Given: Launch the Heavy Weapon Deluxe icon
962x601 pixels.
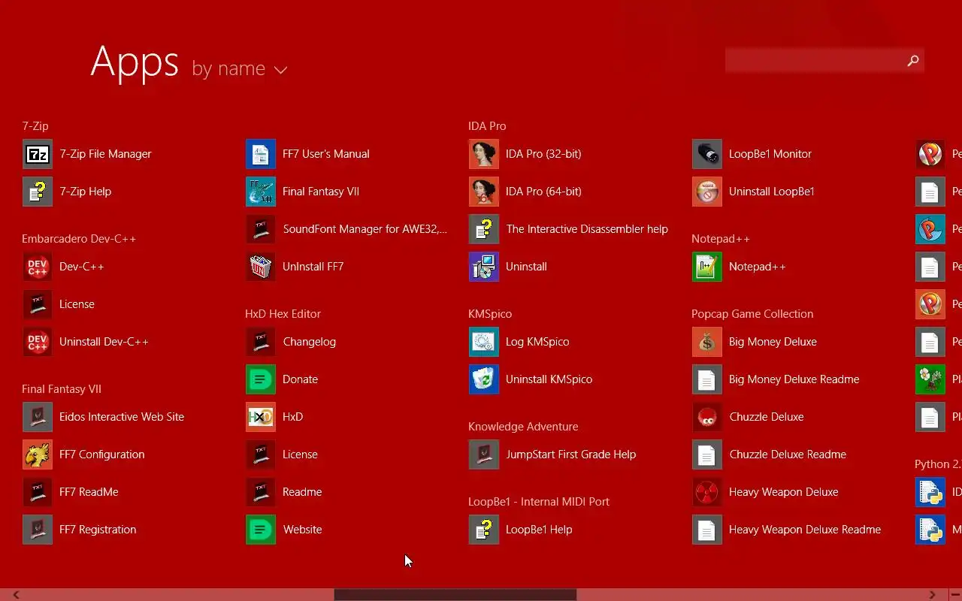Looking at the screenshot, I should click(x=707, y=492).
